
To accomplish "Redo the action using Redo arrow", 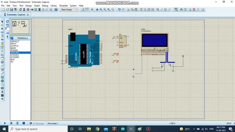I will coord(123,10).
